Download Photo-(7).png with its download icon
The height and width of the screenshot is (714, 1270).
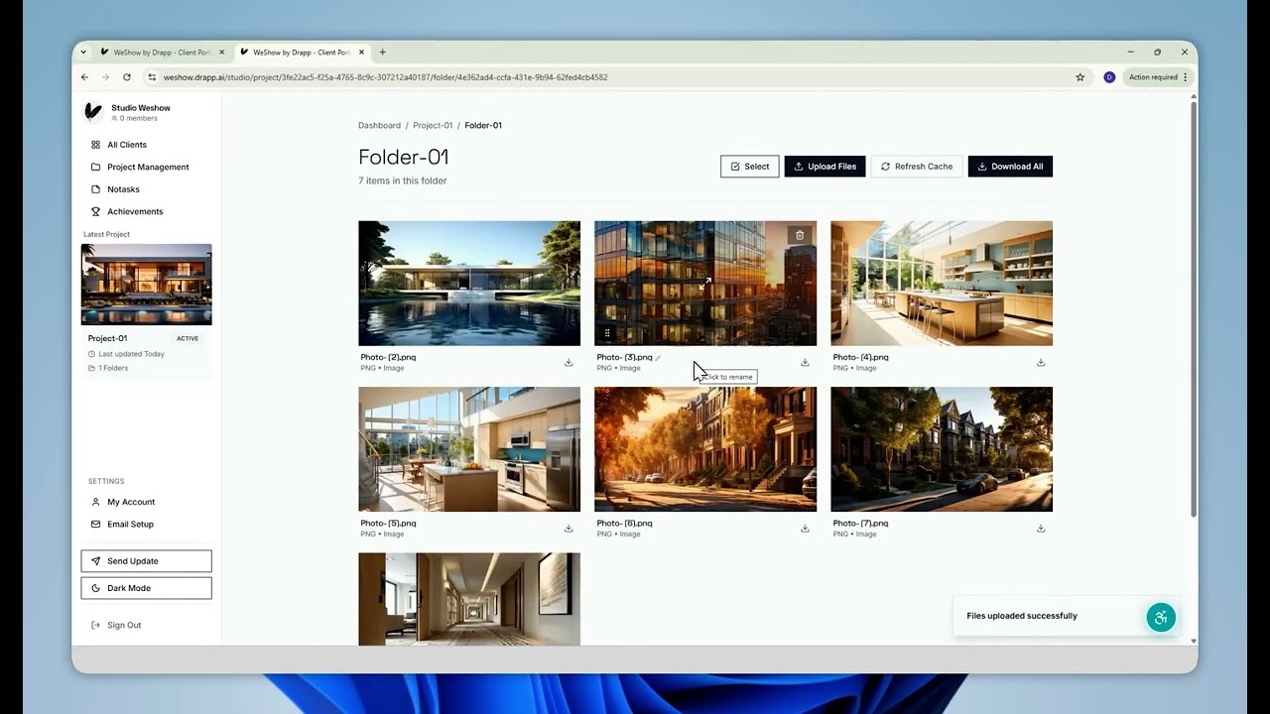(x=1041, y=529)
